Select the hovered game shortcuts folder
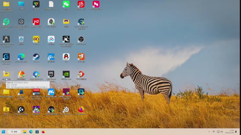Image resolution: width=241 pixels, height=135 pixels. pyautogui.click(x=6, y=74)
